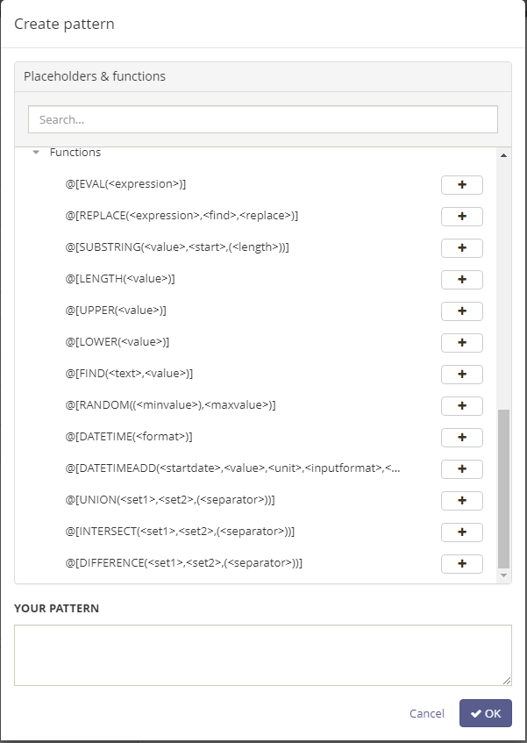The height and width of the screenshot is (743, 527).
Task: Click scrollbar up arrow in functions list
Action: tap(504, 155)
